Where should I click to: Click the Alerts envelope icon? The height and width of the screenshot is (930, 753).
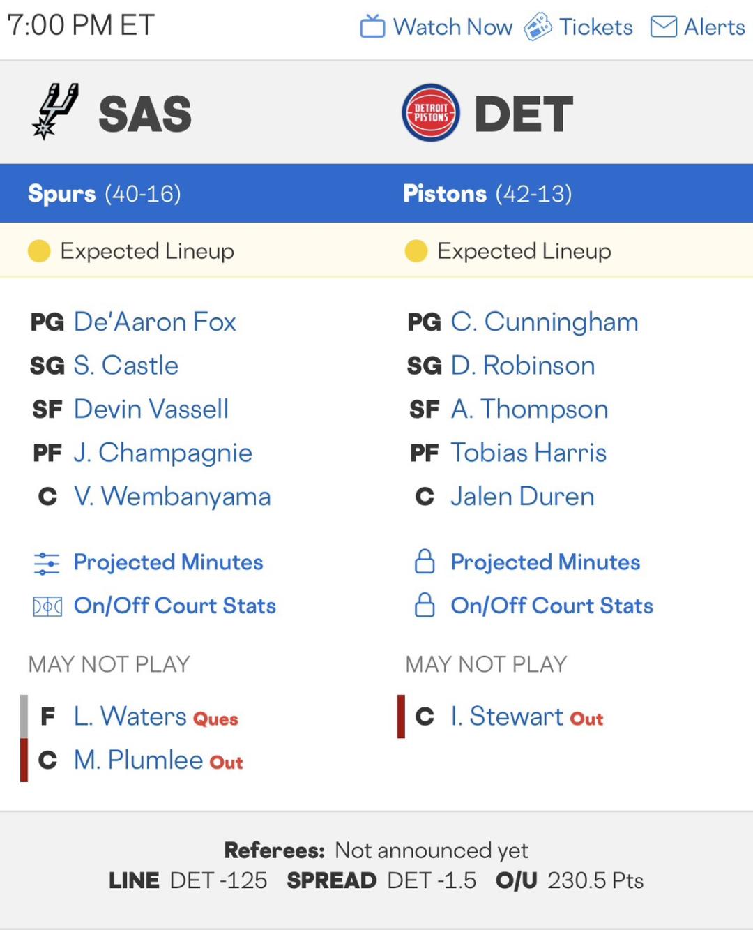(x=663, y=27)
